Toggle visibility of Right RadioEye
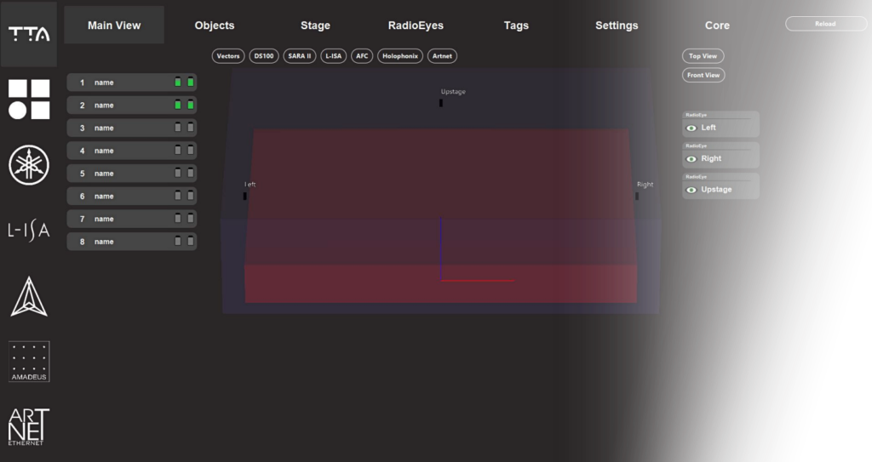 (691, 159)
